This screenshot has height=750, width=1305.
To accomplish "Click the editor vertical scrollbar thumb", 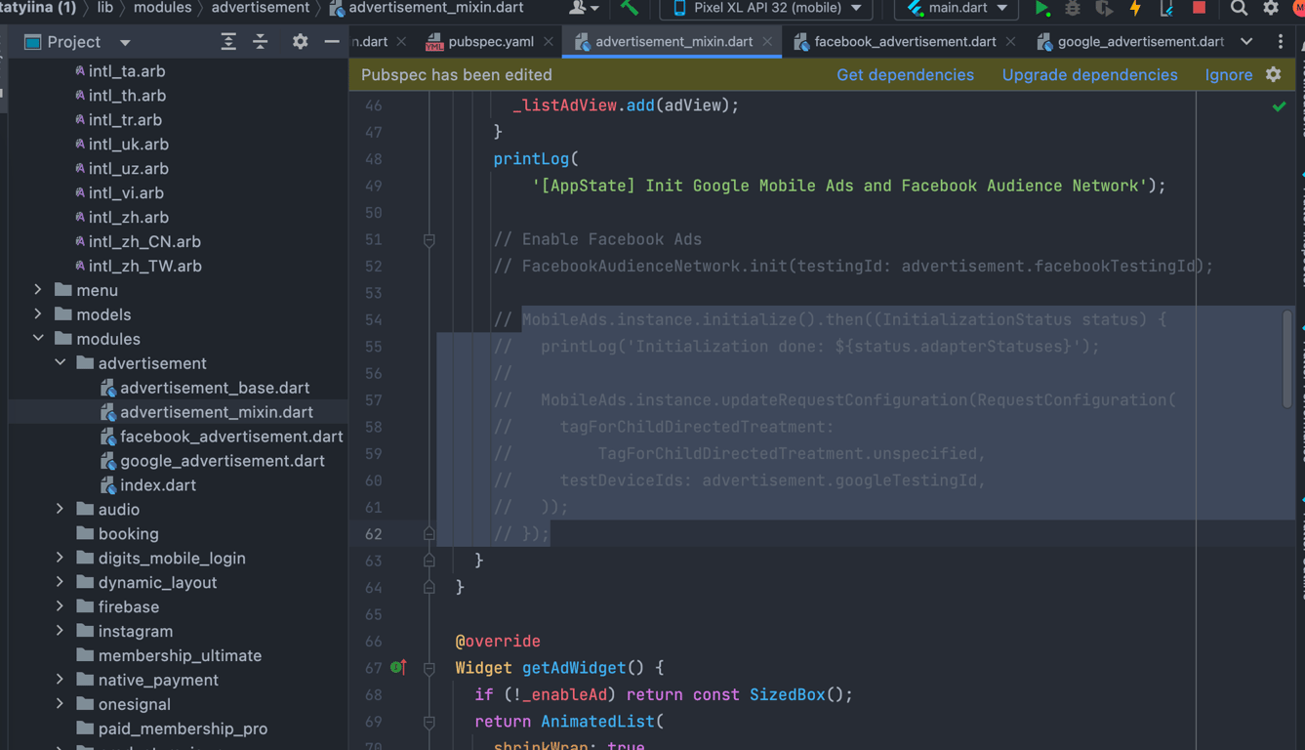I will coord(1287,359).
